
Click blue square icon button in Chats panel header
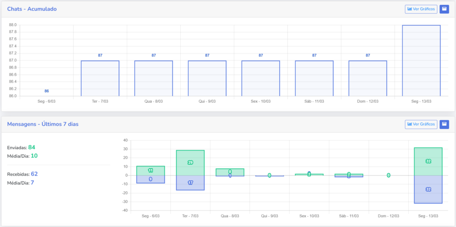444,9
